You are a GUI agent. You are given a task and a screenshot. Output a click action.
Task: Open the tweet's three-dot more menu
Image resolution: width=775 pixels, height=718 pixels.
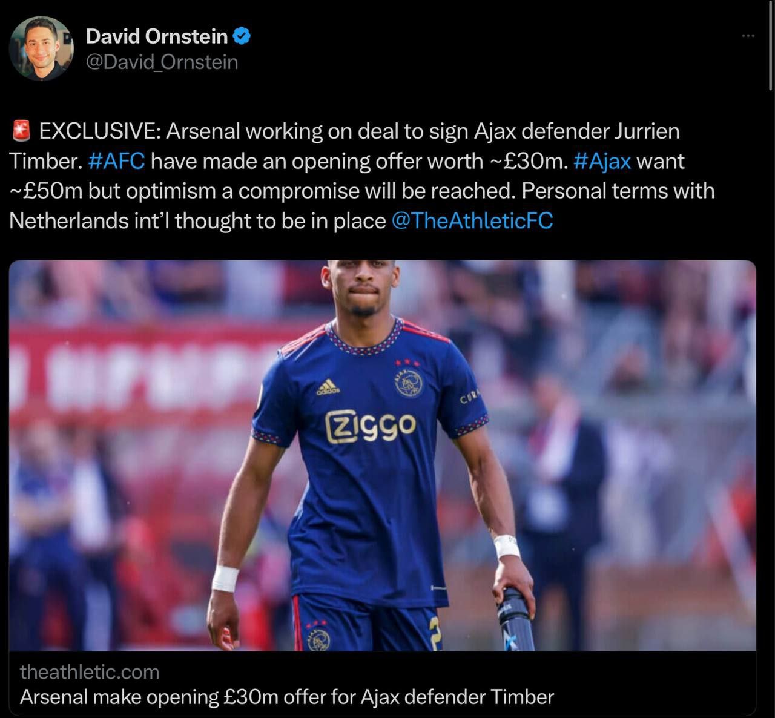(748, 36)
